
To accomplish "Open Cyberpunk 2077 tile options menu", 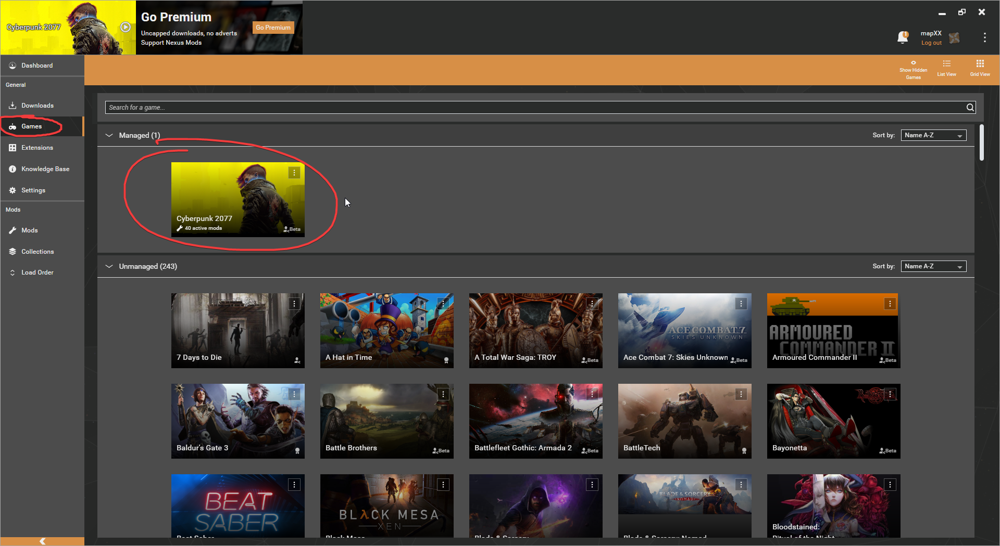I will [294, 173].
